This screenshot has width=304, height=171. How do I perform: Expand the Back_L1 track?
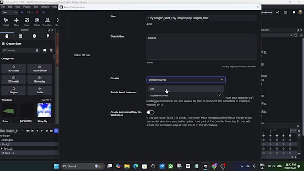[0, 144]
